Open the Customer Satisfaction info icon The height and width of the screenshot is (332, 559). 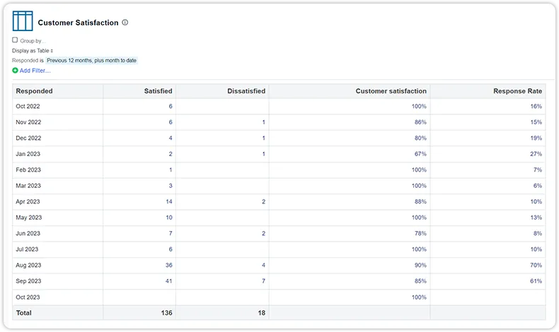pyautogui.click(x=125, y=23)
